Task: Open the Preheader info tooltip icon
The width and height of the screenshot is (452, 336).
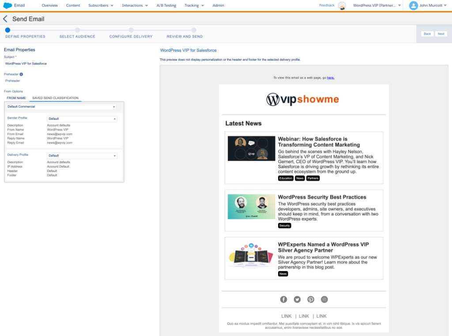Action: (21, 74)
